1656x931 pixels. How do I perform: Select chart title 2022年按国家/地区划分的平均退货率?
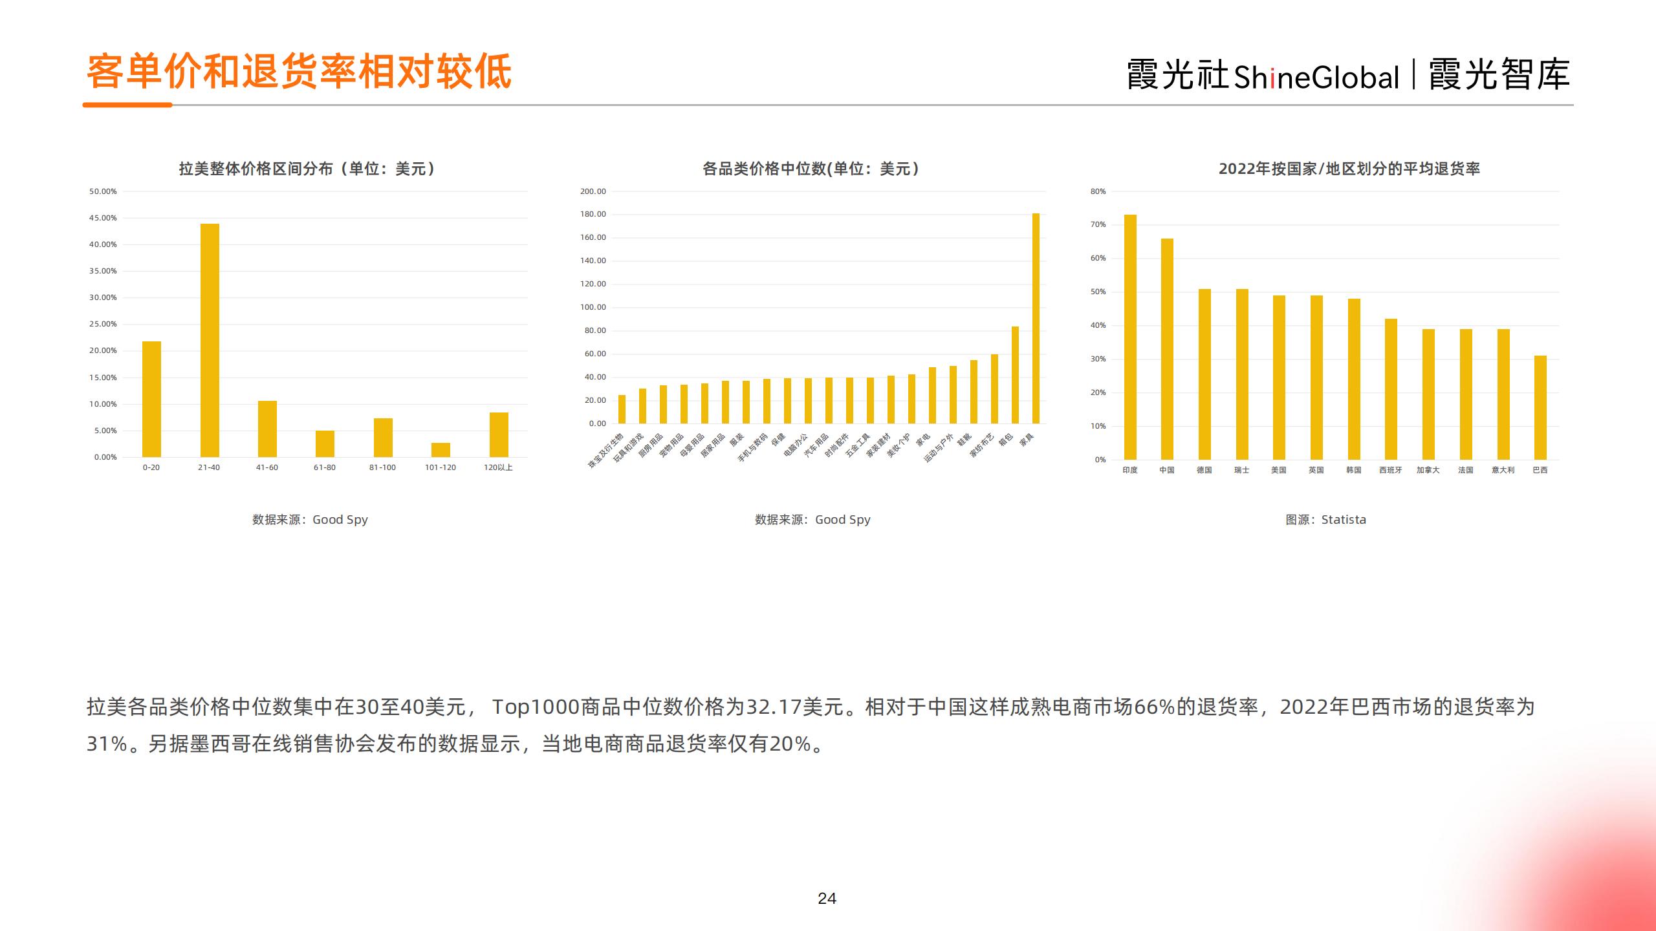tap(1349, 169)
